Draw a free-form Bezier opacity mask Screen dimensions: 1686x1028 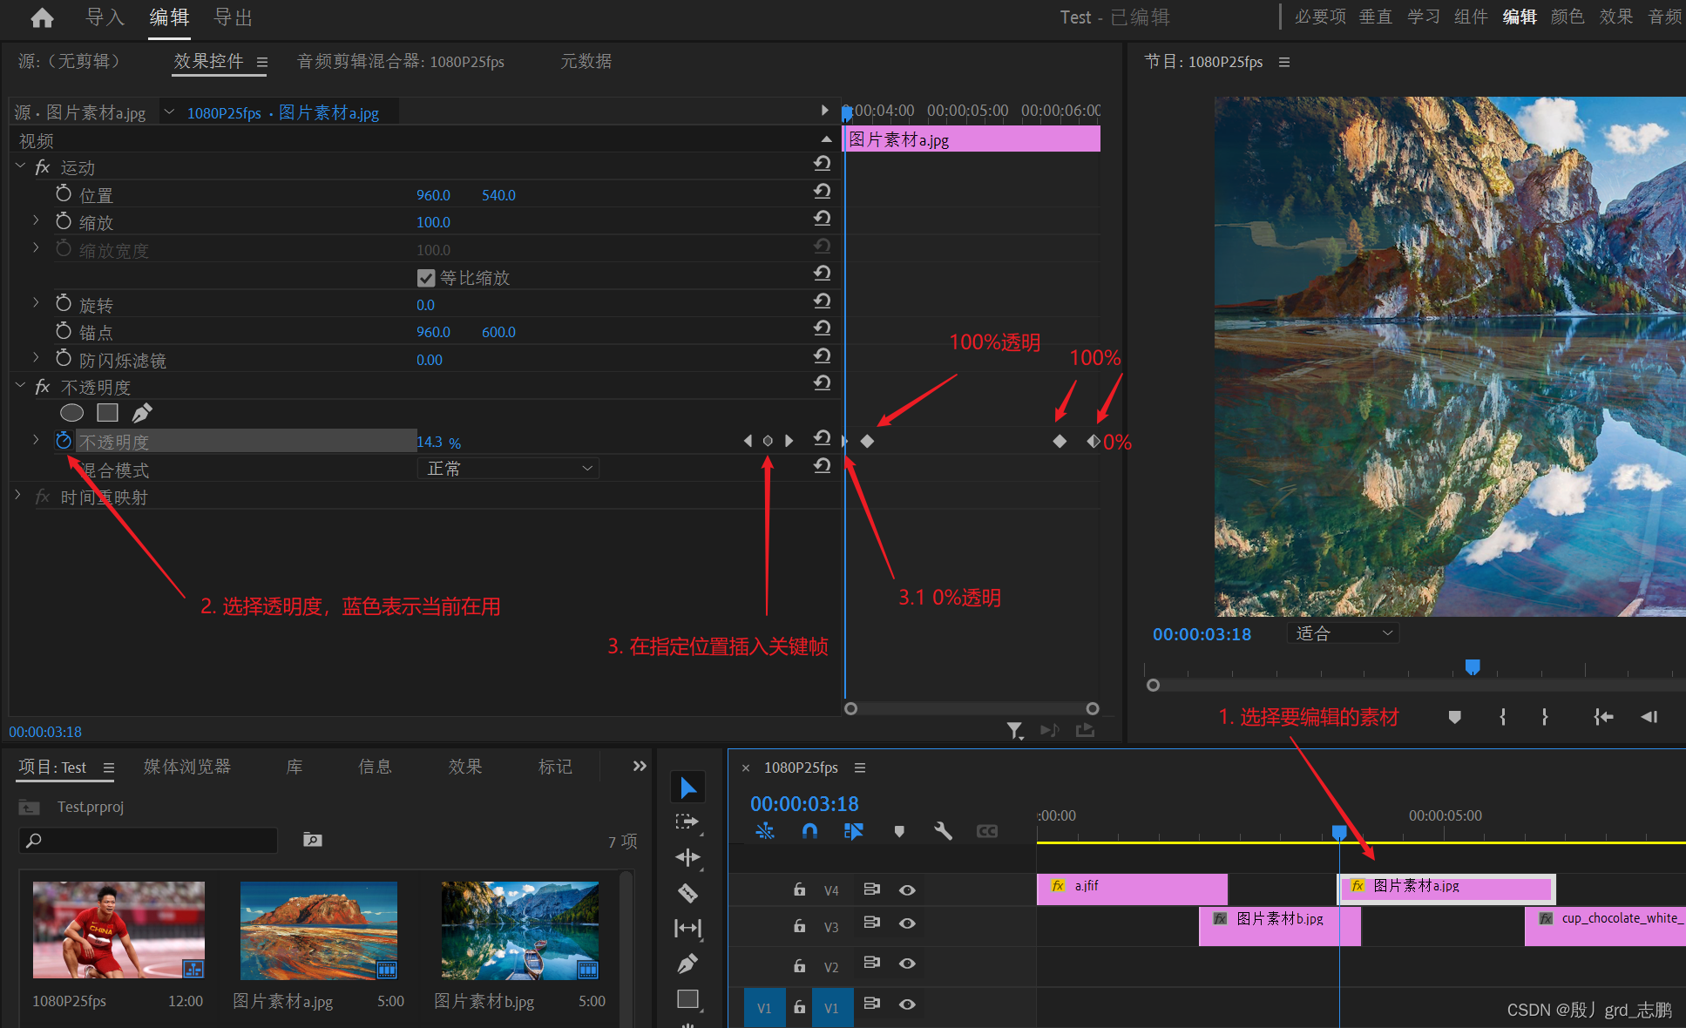(142, 413)
